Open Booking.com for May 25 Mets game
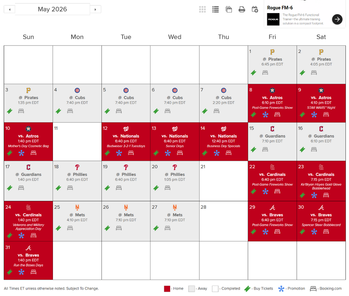This screenshot has width=349, height=296. coord(70,228)
